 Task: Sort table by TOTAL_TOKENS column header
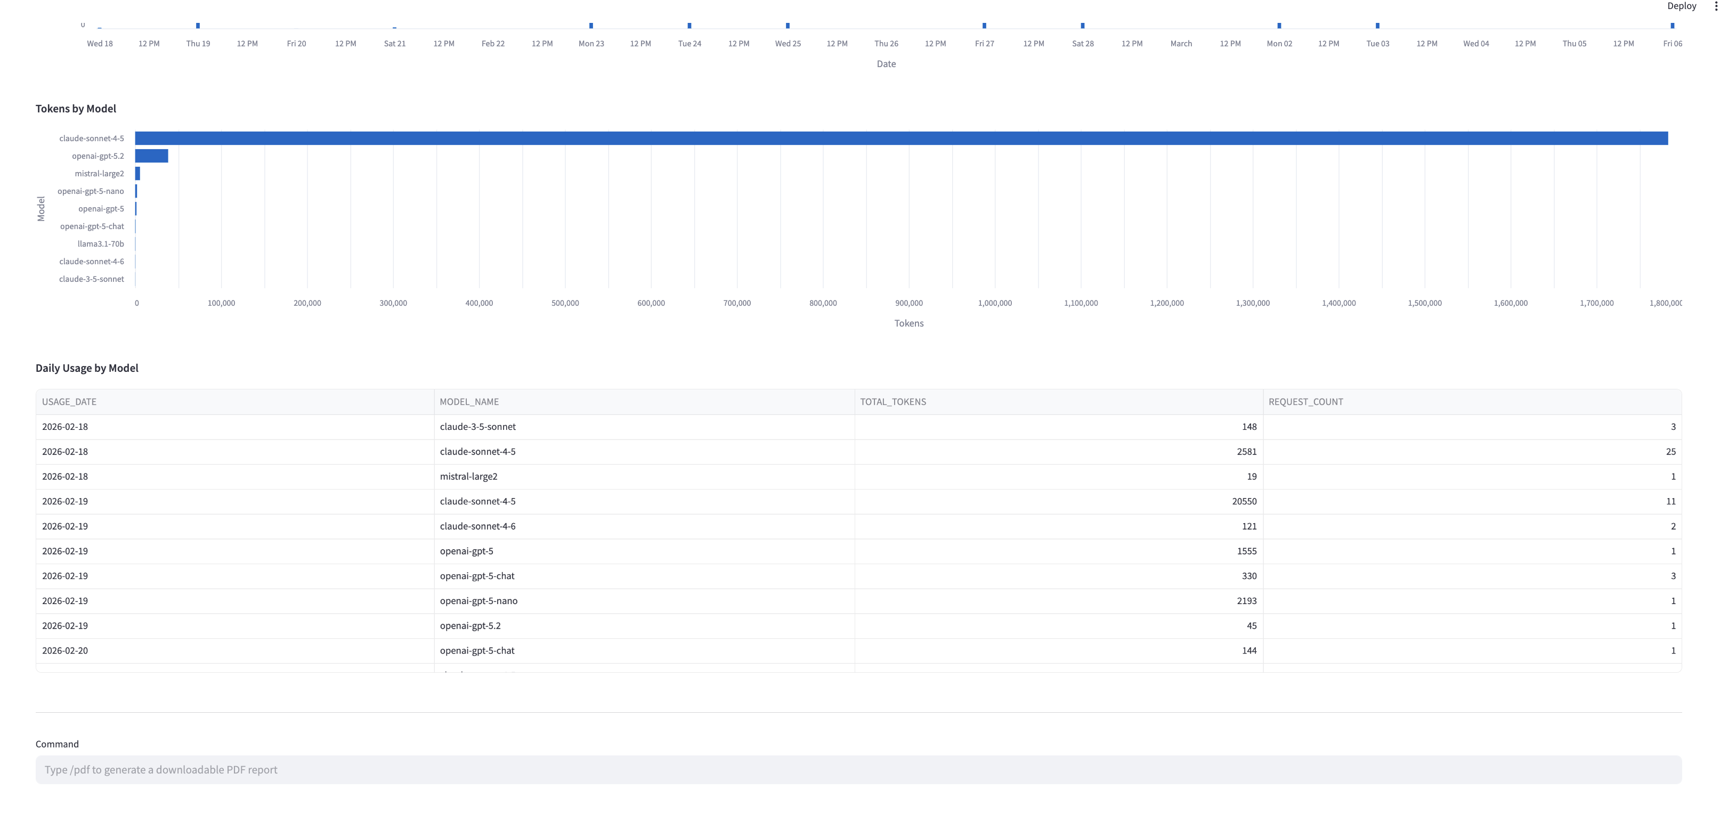(x=893, y=401)
